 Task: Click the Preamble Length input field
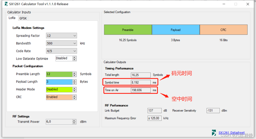[59, 74]
